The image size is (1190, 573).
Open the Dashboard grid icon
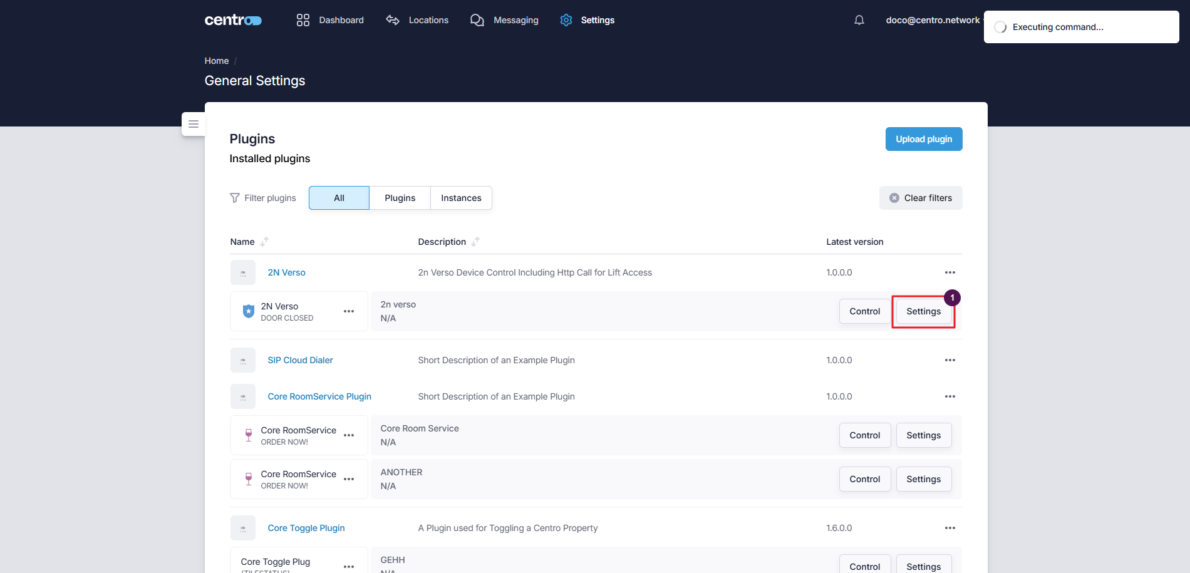click(x=303, y=20)
